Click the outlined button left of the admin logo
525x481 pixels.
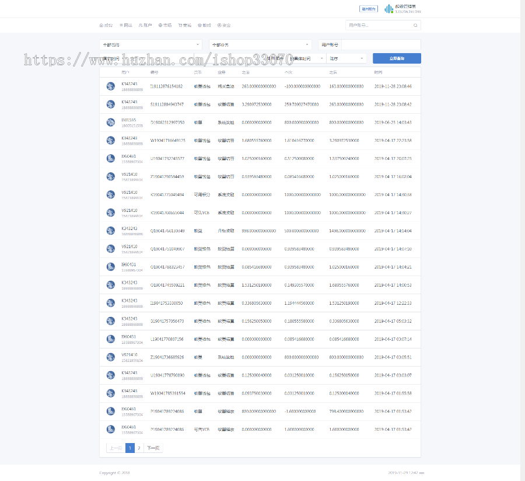click(x=369, y=9)
